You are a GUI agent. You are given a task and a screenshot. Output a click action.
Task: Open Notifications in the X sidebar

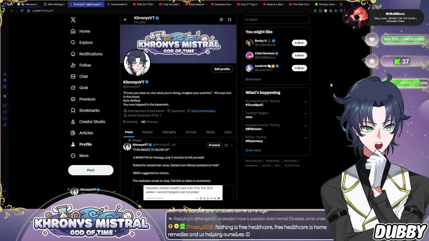click(86, 54)
